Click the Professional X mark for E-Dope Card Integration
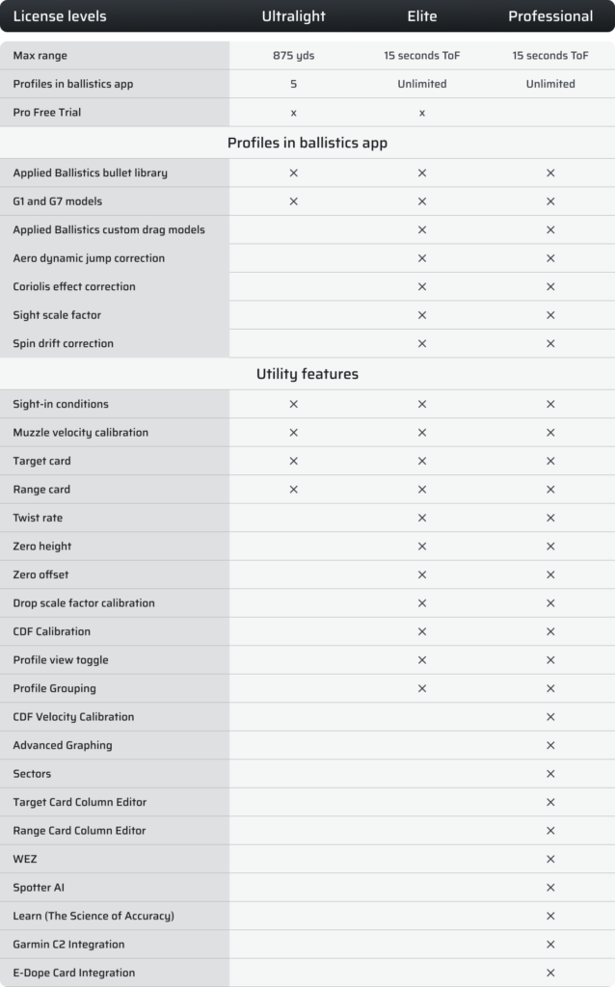The image size is (615, 987). (x=550, y=973)
